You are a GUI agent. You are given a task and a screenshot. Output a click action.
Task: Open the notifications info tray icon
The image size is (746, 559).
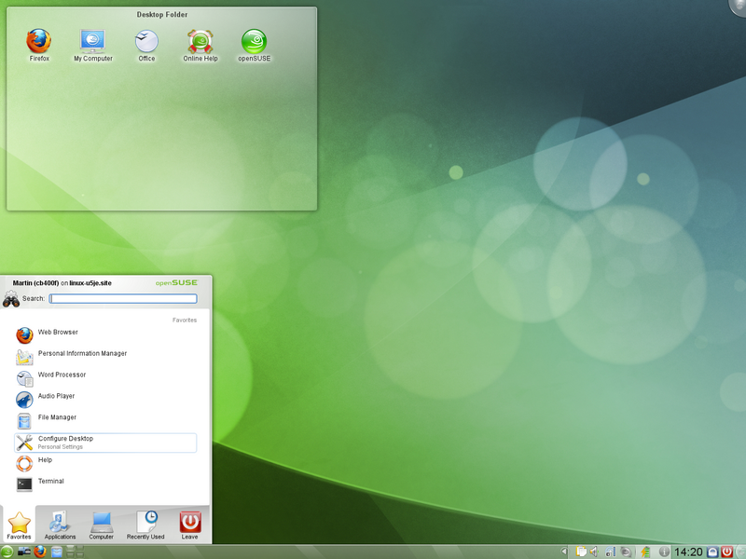(x=664, y=550)
